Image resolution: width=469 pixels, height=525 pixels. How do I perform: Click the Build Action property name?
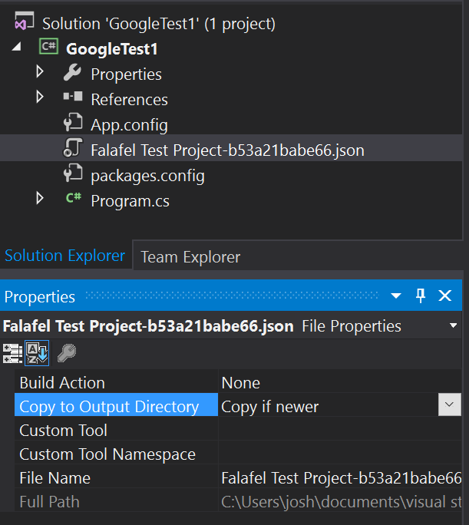coord(62,383)
